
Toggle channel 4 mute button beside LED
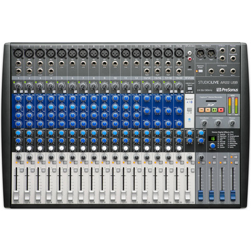[x=54, y=163]
